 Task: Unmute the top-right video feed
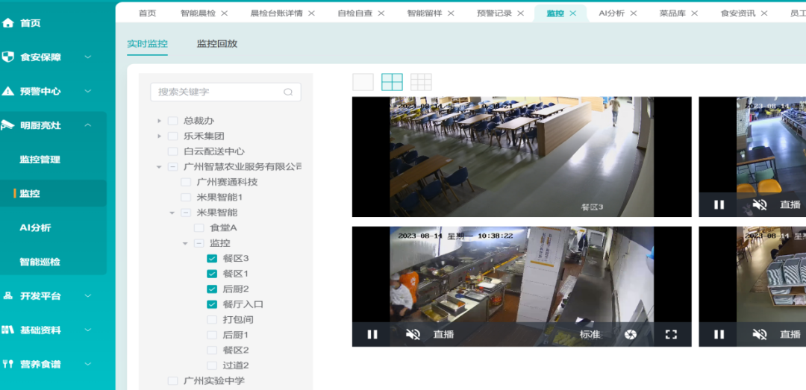[759, 204]
